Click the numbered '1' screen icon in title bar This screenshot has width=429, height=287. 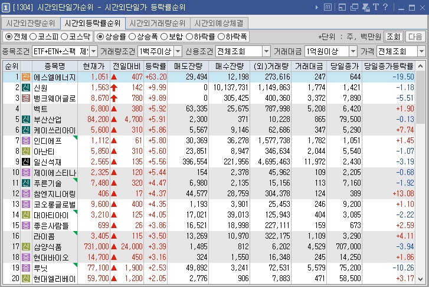(x=5, y=8)
